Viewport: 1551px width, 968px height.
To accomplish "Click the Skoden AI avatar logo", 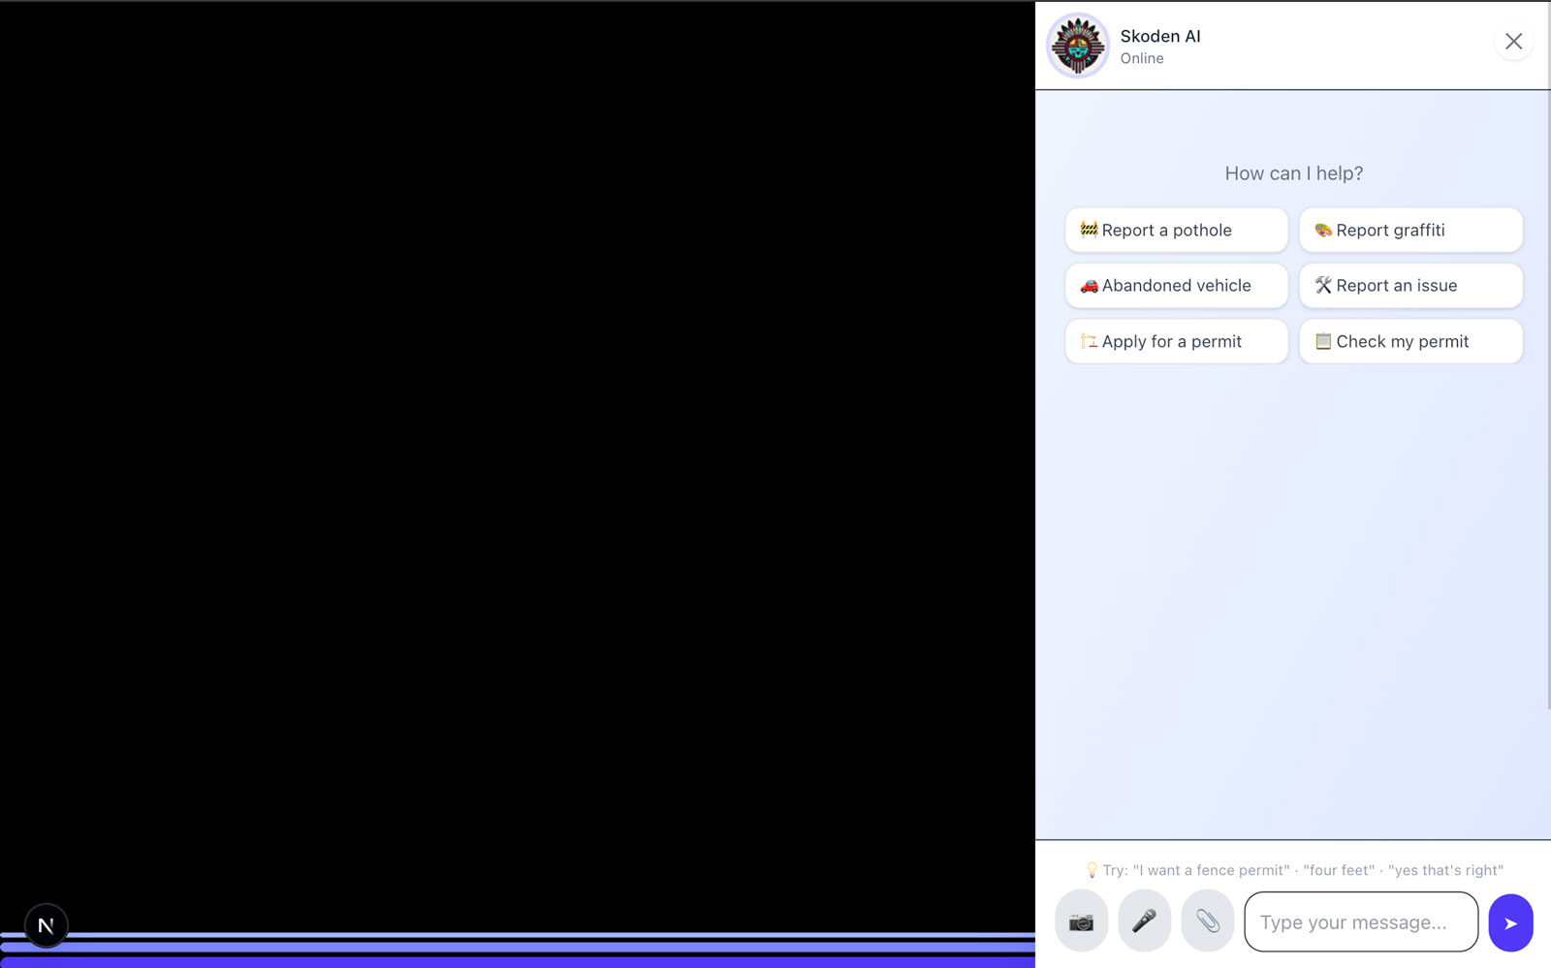I will pyautogui.click(x=1078, y=46).
